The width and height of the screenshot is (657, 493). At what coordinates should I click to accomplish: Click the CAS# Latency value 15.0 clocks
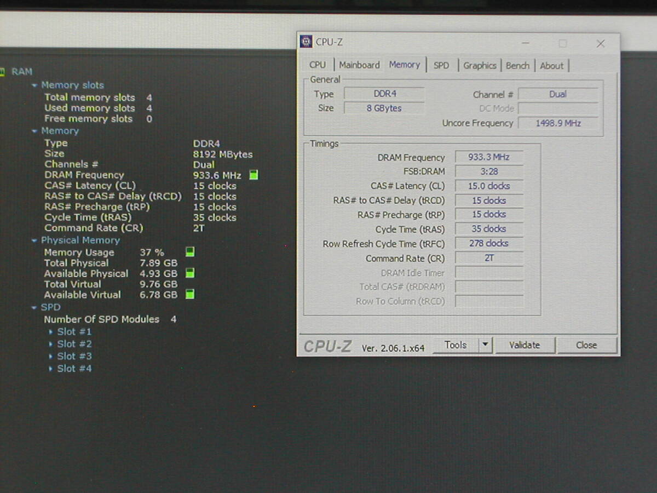pos(489,186)
